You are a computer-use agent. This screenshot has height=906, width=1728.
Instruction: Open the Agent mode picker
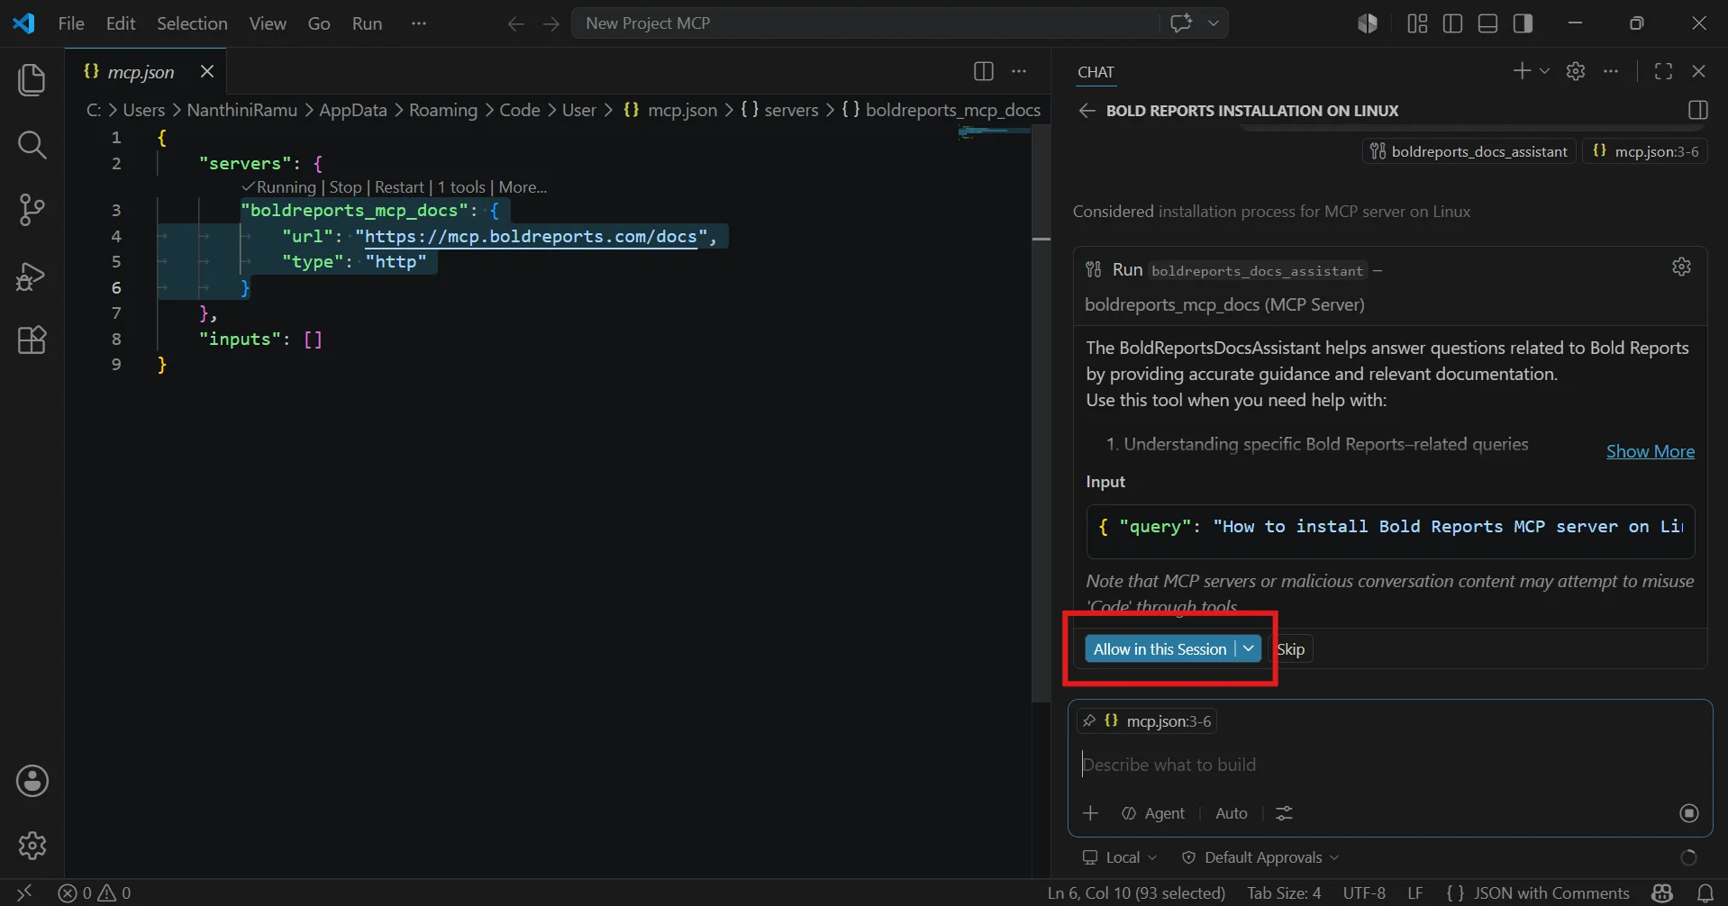click(1153, 813)
